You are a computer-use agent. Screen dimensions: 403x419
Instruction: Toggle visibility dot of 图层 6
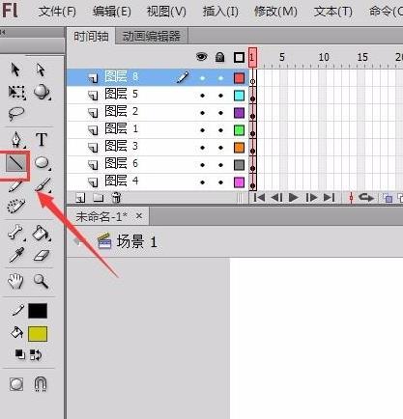click(x=202, y=165)
